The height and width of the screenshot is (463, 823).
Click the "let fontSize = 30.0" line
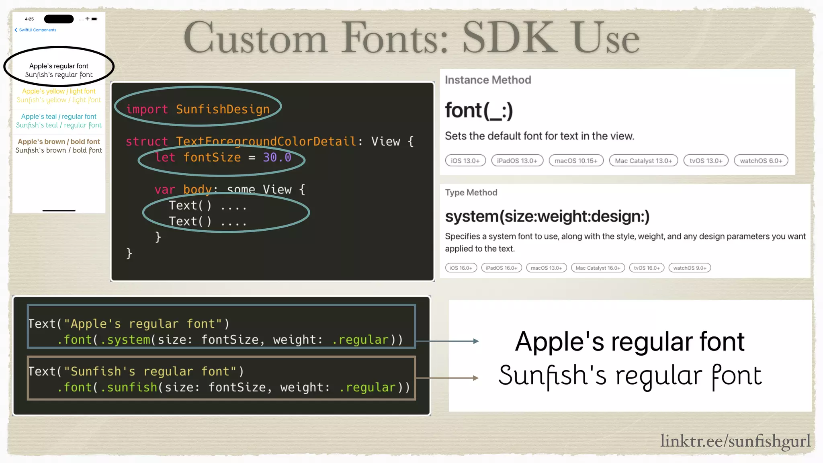(223, 158)
